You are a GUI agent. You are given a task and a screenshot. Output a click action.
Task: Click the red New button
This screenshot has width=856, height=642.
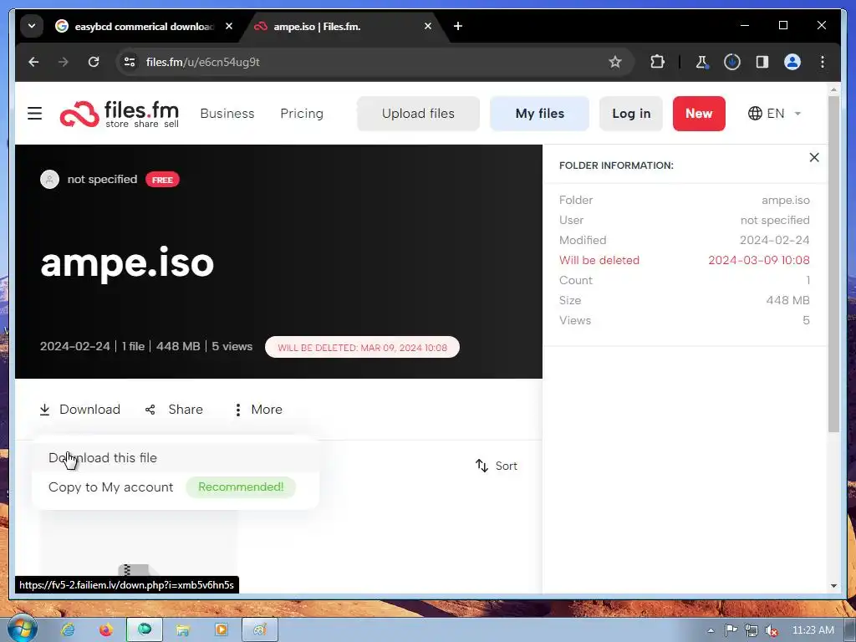(699, 114)
